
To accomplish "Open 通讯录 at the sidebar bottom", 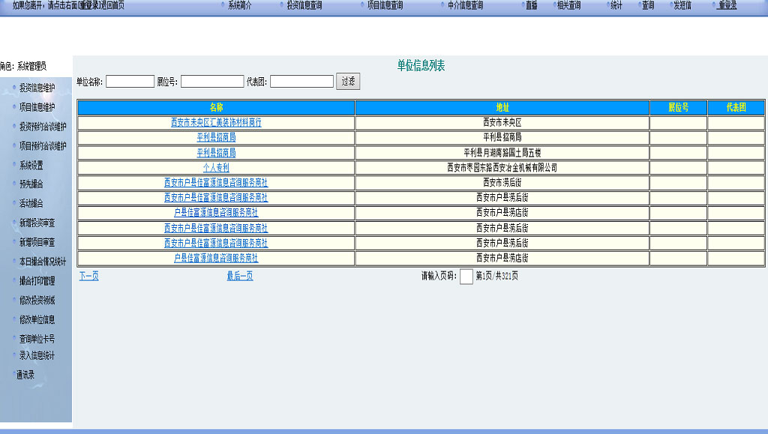I will coord(25,374).
